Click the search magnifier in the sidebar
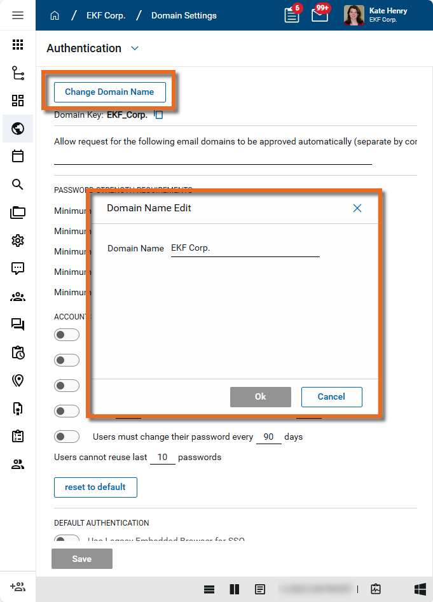Viewport: 433px width, 602px height. point(18,185)
